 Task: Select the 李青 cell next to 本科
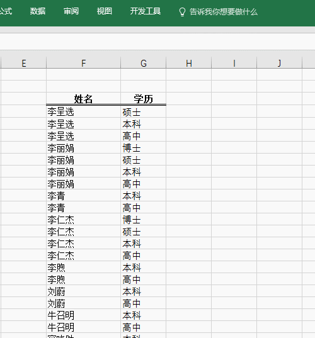pos(84,196)
